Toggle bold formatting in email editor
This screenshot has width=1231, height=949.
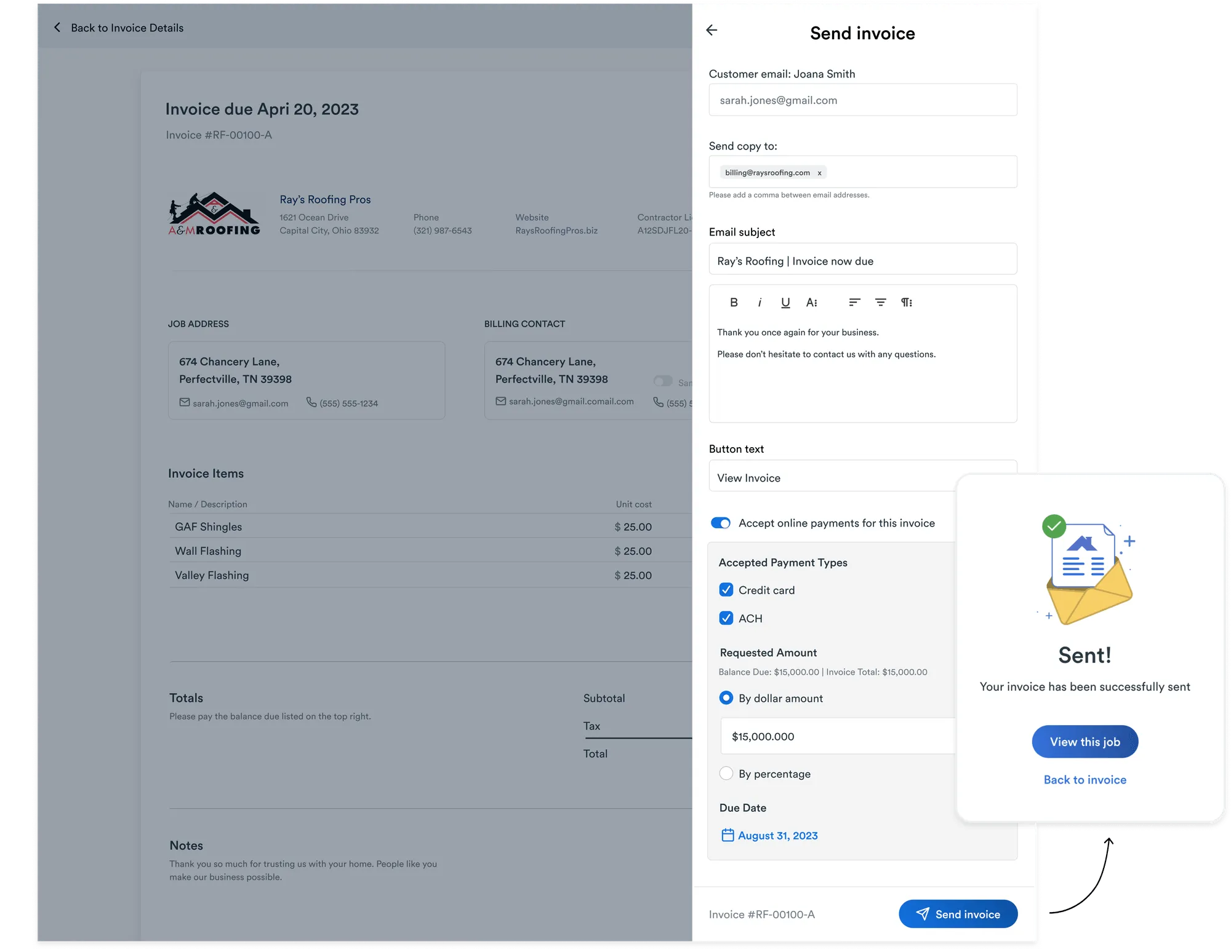coord(734,302)
